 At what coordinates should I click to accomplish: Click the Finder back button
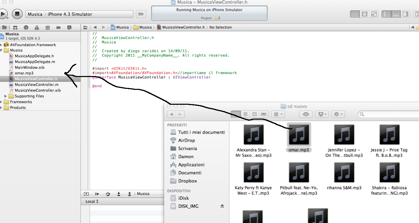(x=172, y=115)
